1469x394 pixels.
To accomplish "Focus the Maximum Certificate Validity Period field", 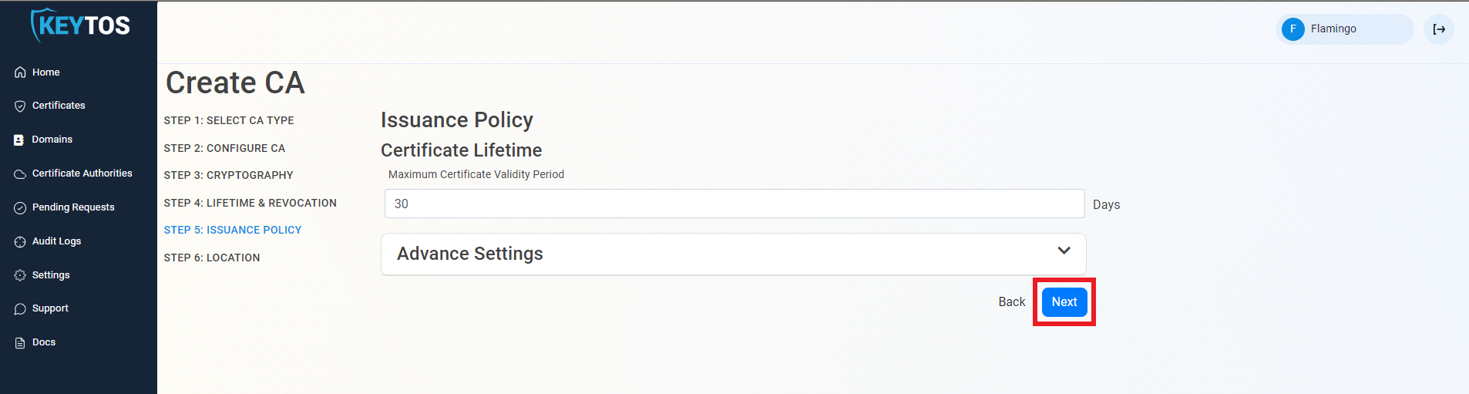I will tap(734, 204).
